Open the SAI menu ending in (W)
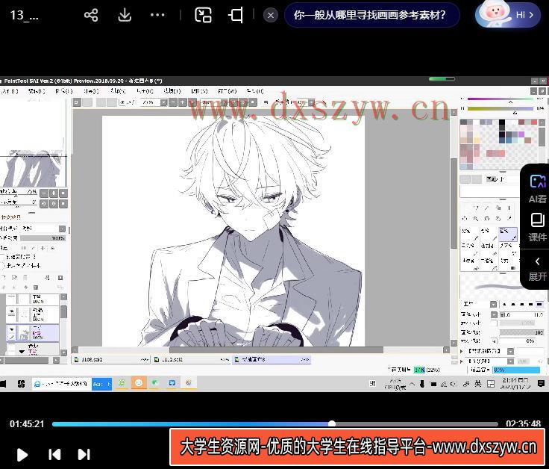Screen dimensions: 549x469 pyautogui.click(x=228, y=91)
